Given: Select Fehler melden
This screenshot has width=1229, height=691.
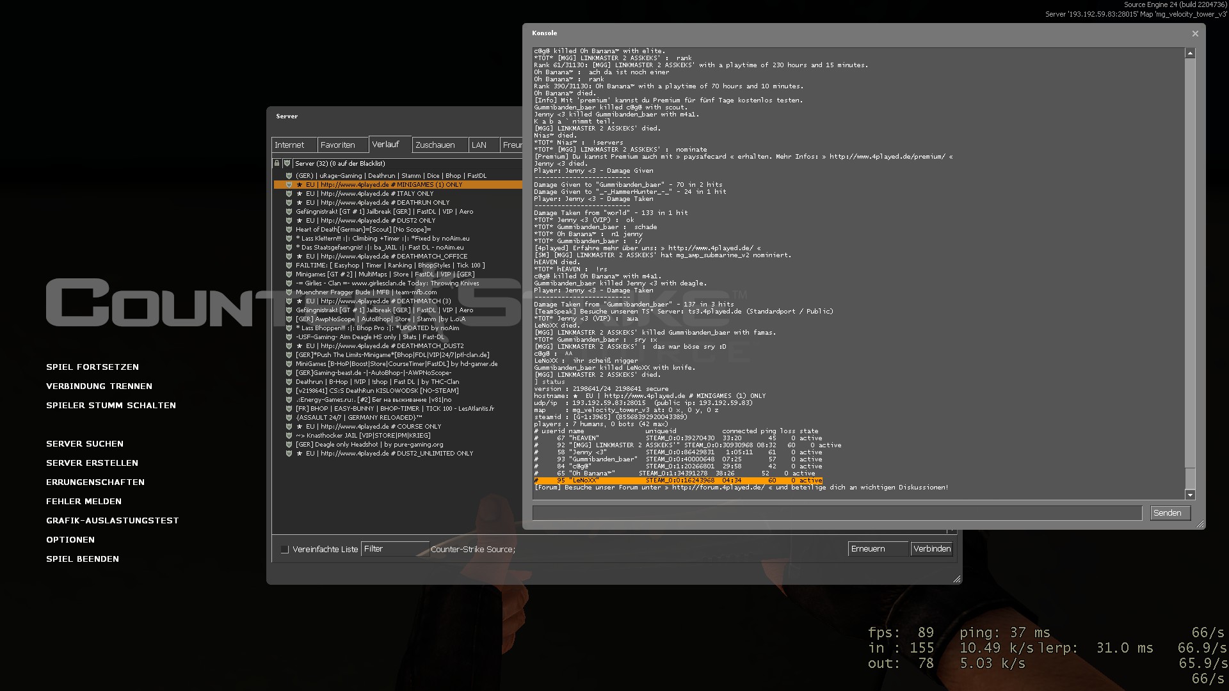Looking at the screenshot, I should [x=84, y=502].
